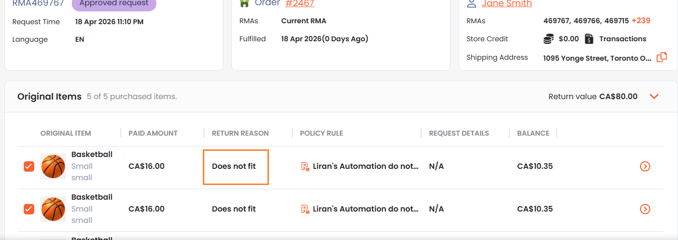Click the Approved request status badge
This screenshot has width=678, height=240.
(x=114, y=4)
